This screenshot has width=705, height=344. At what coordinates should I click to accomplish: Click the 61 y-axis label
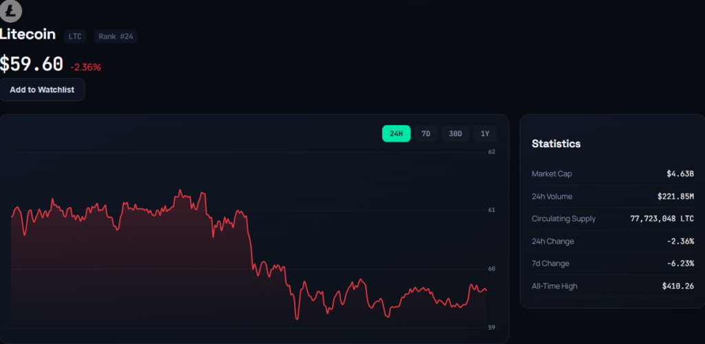(x=492, y=210)
